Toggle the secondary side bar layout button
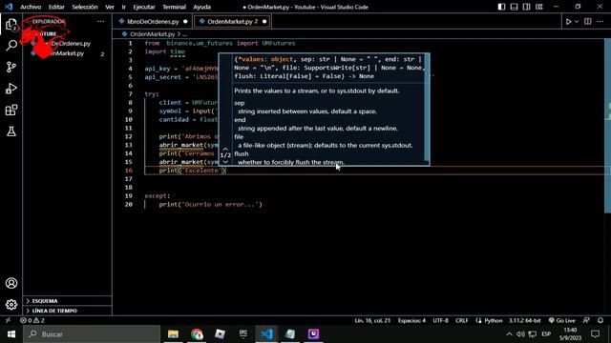This screenshot has height=343, width=611. tap(526, 7)
